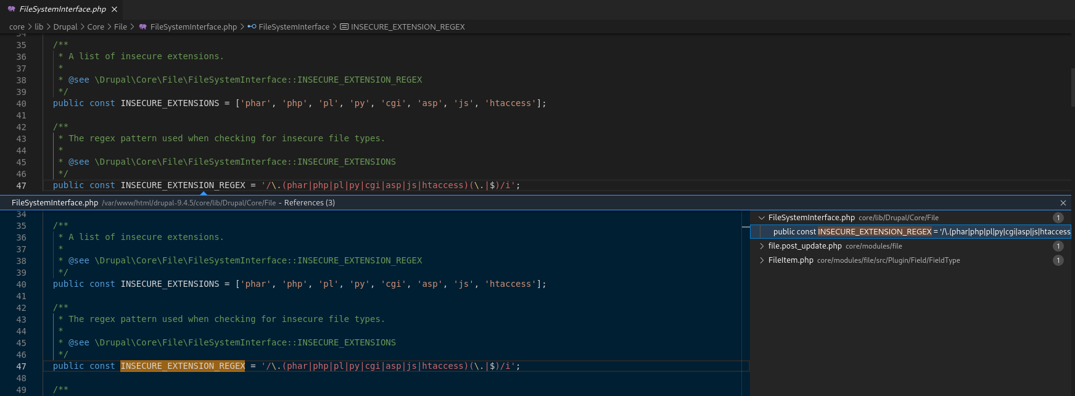Screen dimensions: 1075x396
Task: Expand the file.post_update.php references
Action: 762,246
